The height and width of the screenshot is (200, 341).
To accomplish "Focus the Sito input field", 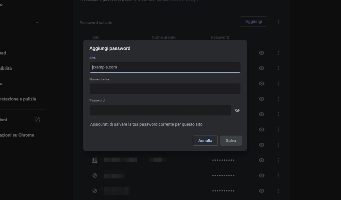I will [x=165, y=67].
